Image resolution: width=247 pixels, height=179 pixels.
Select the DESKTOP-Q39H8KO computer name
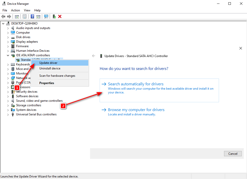pyautogui.click(x=24, y=23)
